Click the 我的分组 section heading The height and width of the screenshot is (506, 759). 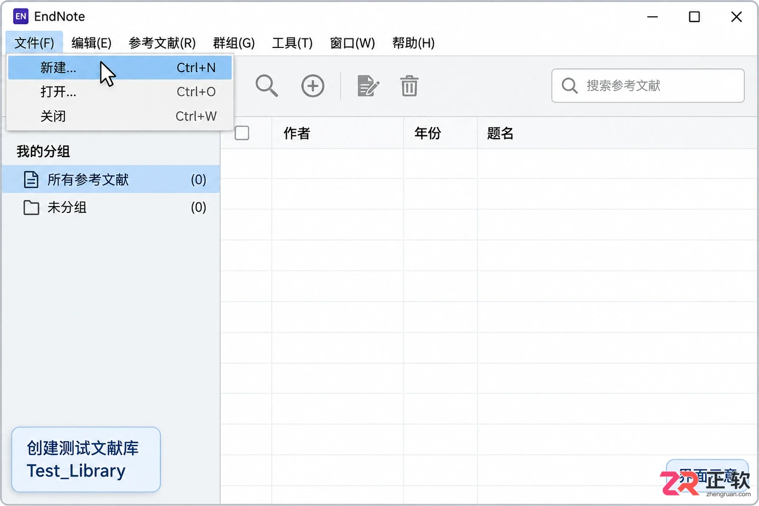(x=43, y=152)
